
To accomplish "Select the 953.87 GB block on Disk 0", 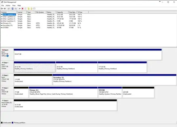I will tap(88, 54).
